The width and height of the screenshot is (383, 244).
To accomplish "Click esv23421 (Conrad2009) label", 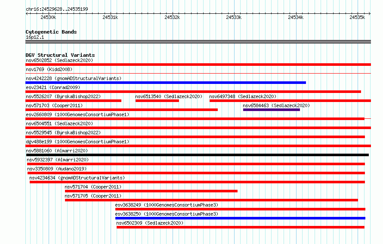I will pos(53,87).
